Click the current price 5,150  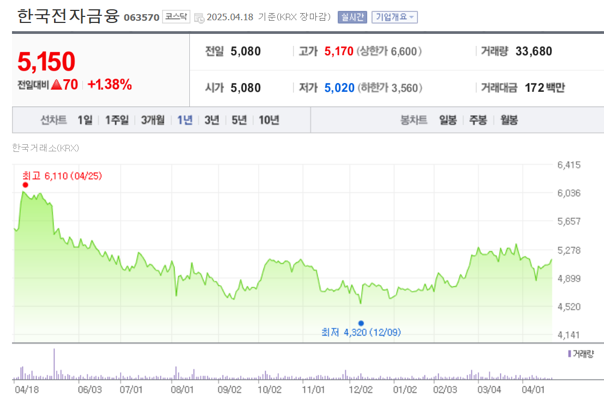click(x=46, y=61)
